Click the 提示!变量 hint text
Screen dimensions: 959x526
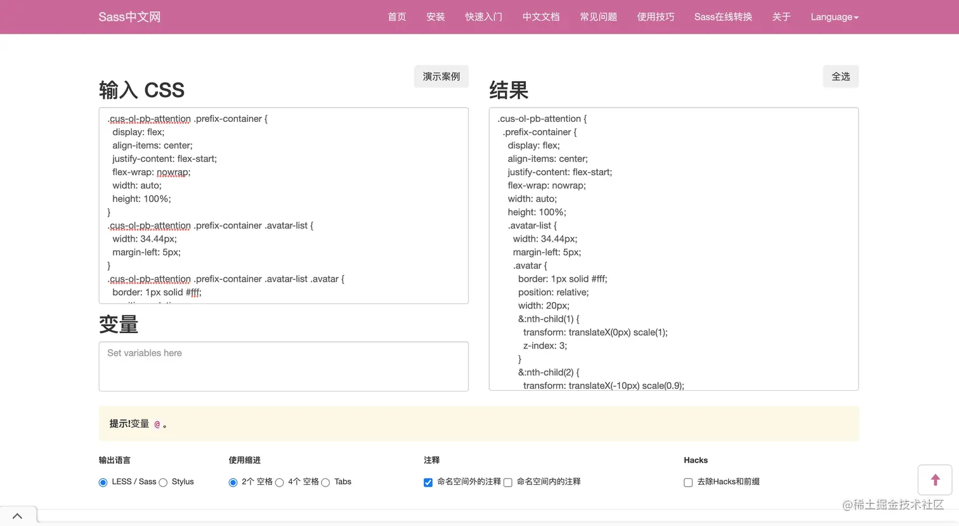pos(138,424)
